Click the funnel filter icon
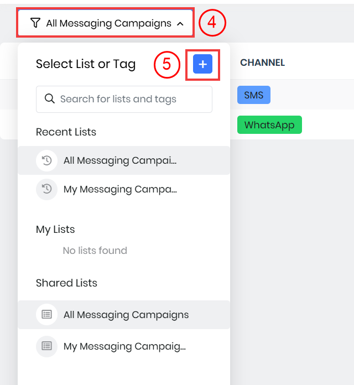The width and height of the screenshot is (354, 385). (35, 23)
